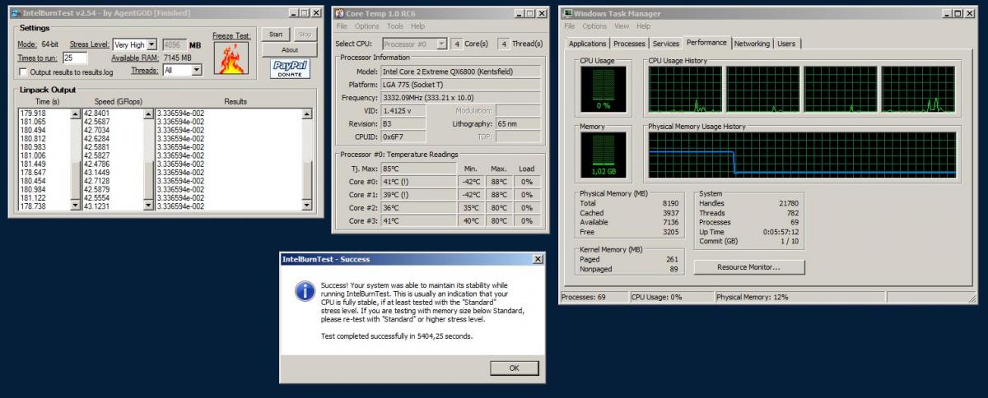Click the PayPal Donate image button
The image size is (988, 398).
(x=291, y=68)
